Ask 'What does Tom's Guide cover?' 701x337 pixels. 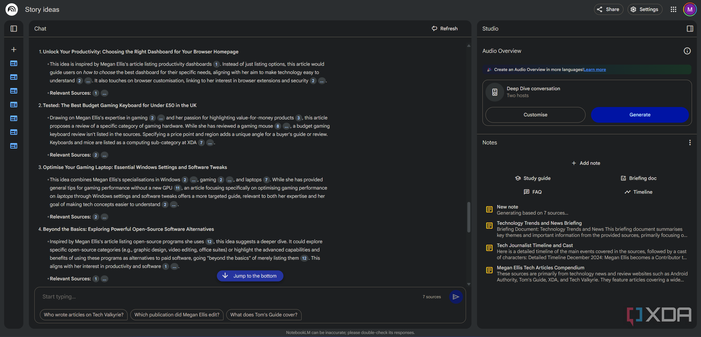point(264,315)
